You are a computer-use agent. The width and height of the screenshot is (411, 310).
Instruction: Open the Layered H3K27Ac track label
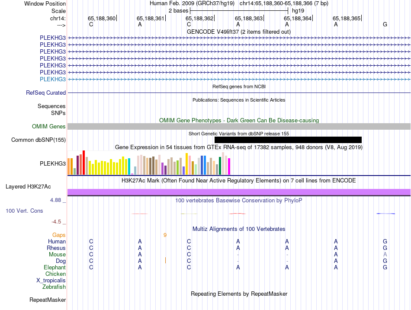click(28, 187)
